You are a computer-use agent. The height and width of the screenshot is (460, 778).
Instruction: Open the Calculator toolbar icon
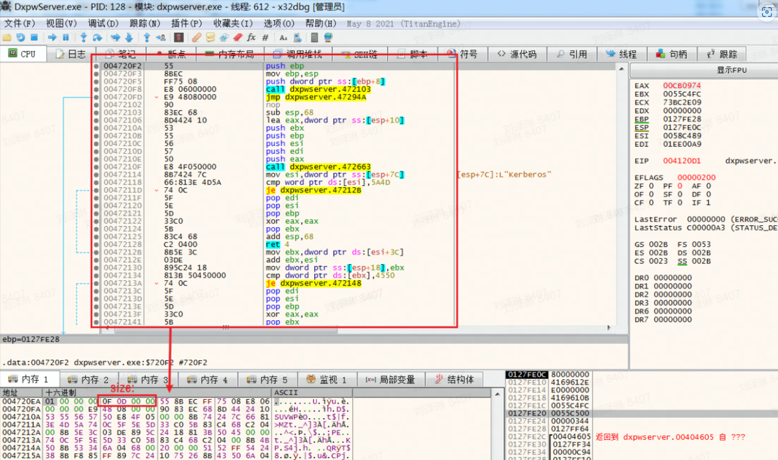(314, 37)
